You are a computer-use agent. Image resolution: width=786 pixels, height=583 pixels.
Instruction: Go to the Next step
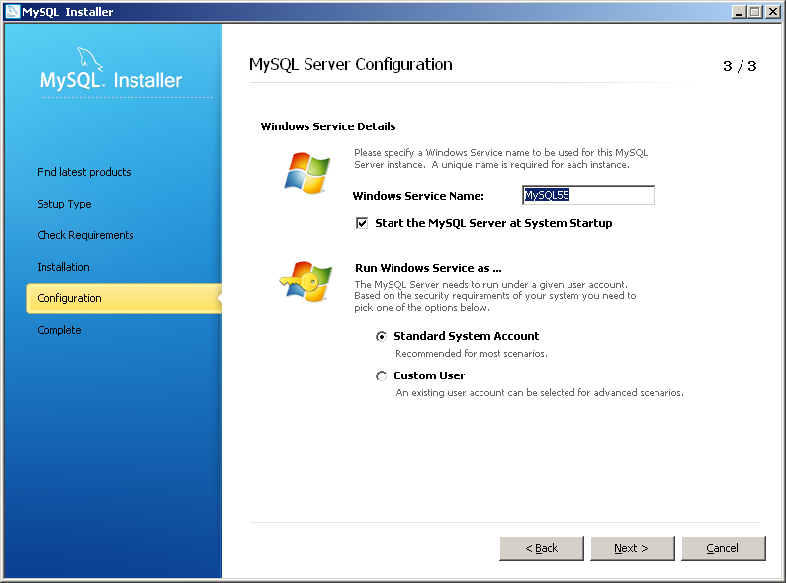632,548
